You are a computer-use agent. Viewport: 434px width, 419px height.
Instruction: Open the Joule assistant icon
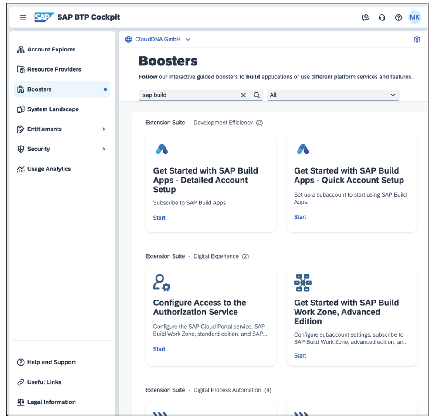click(x=366, y=17)
